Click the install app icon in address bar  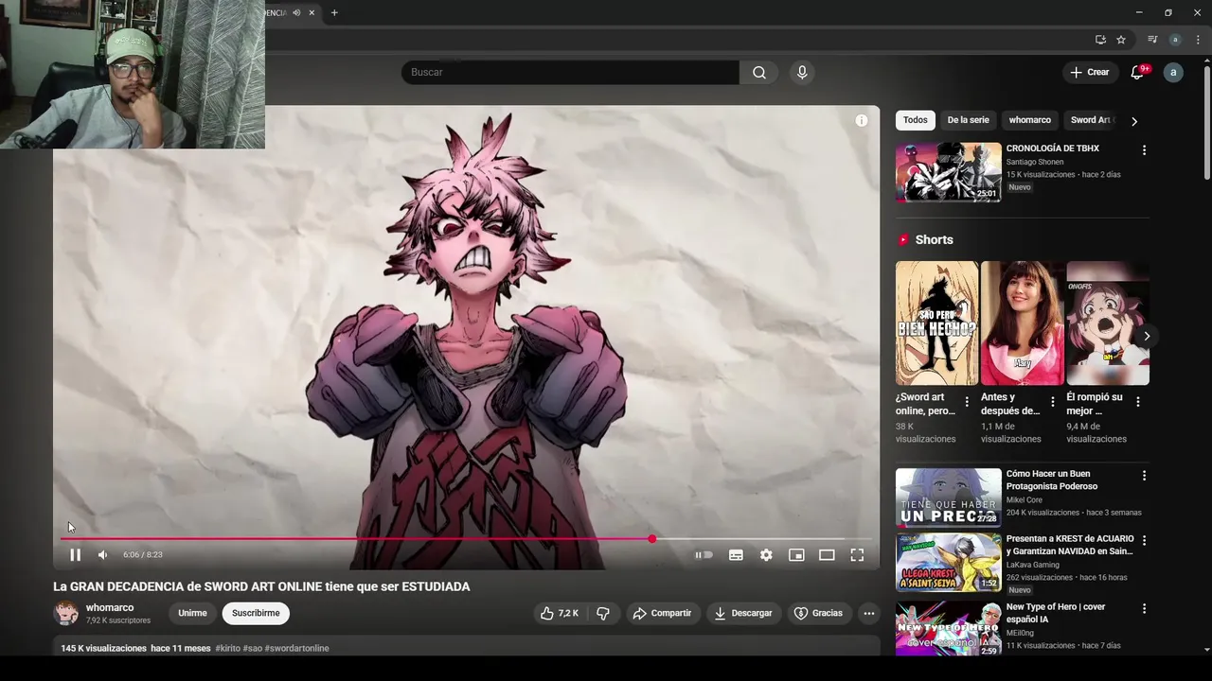1100,40
